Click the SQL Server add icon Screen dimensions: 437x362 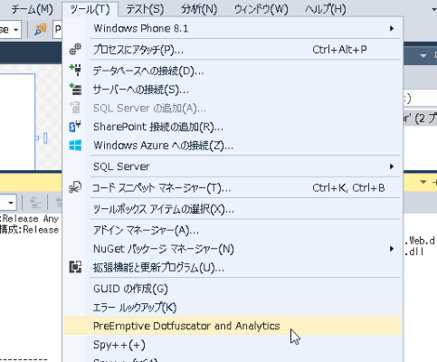[x=75, y=108]
